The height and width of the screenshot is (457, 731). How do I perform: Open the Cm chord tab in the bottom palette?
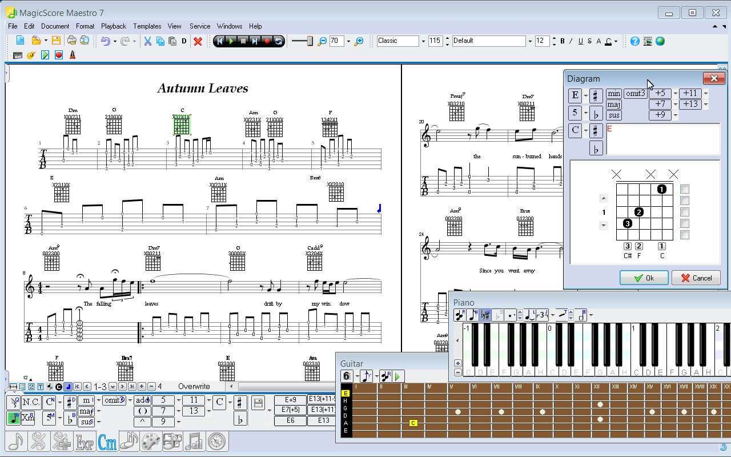pos(107,442)
